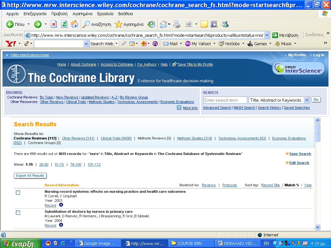This screenshot has width=331, height=248.
Task: Click the Games joystick icon
Action: click(x=250, y=44)
